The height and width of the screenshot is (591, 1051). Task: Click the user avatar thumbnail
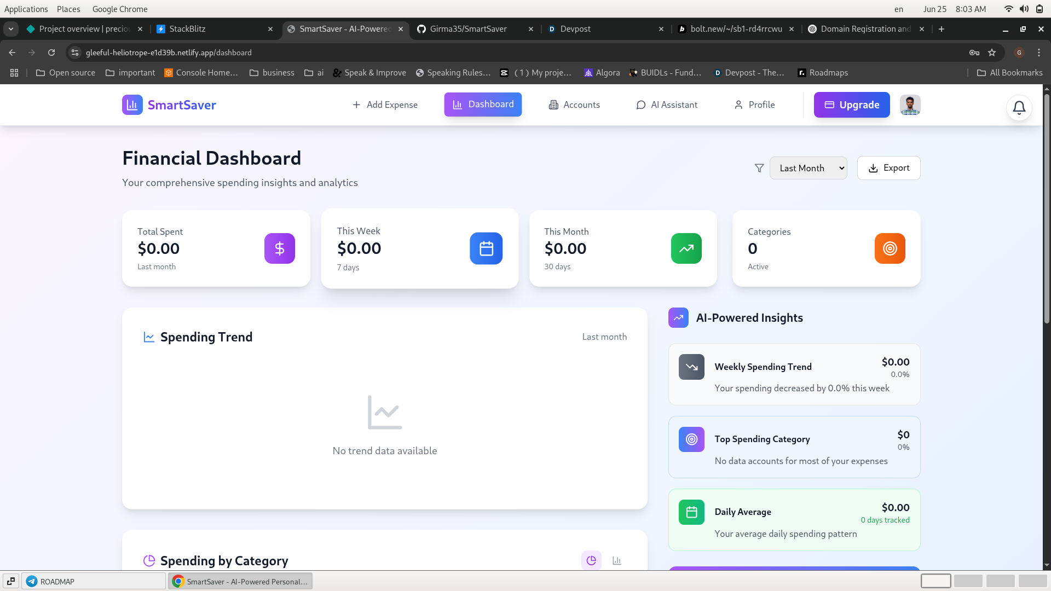tap(910, 105)
